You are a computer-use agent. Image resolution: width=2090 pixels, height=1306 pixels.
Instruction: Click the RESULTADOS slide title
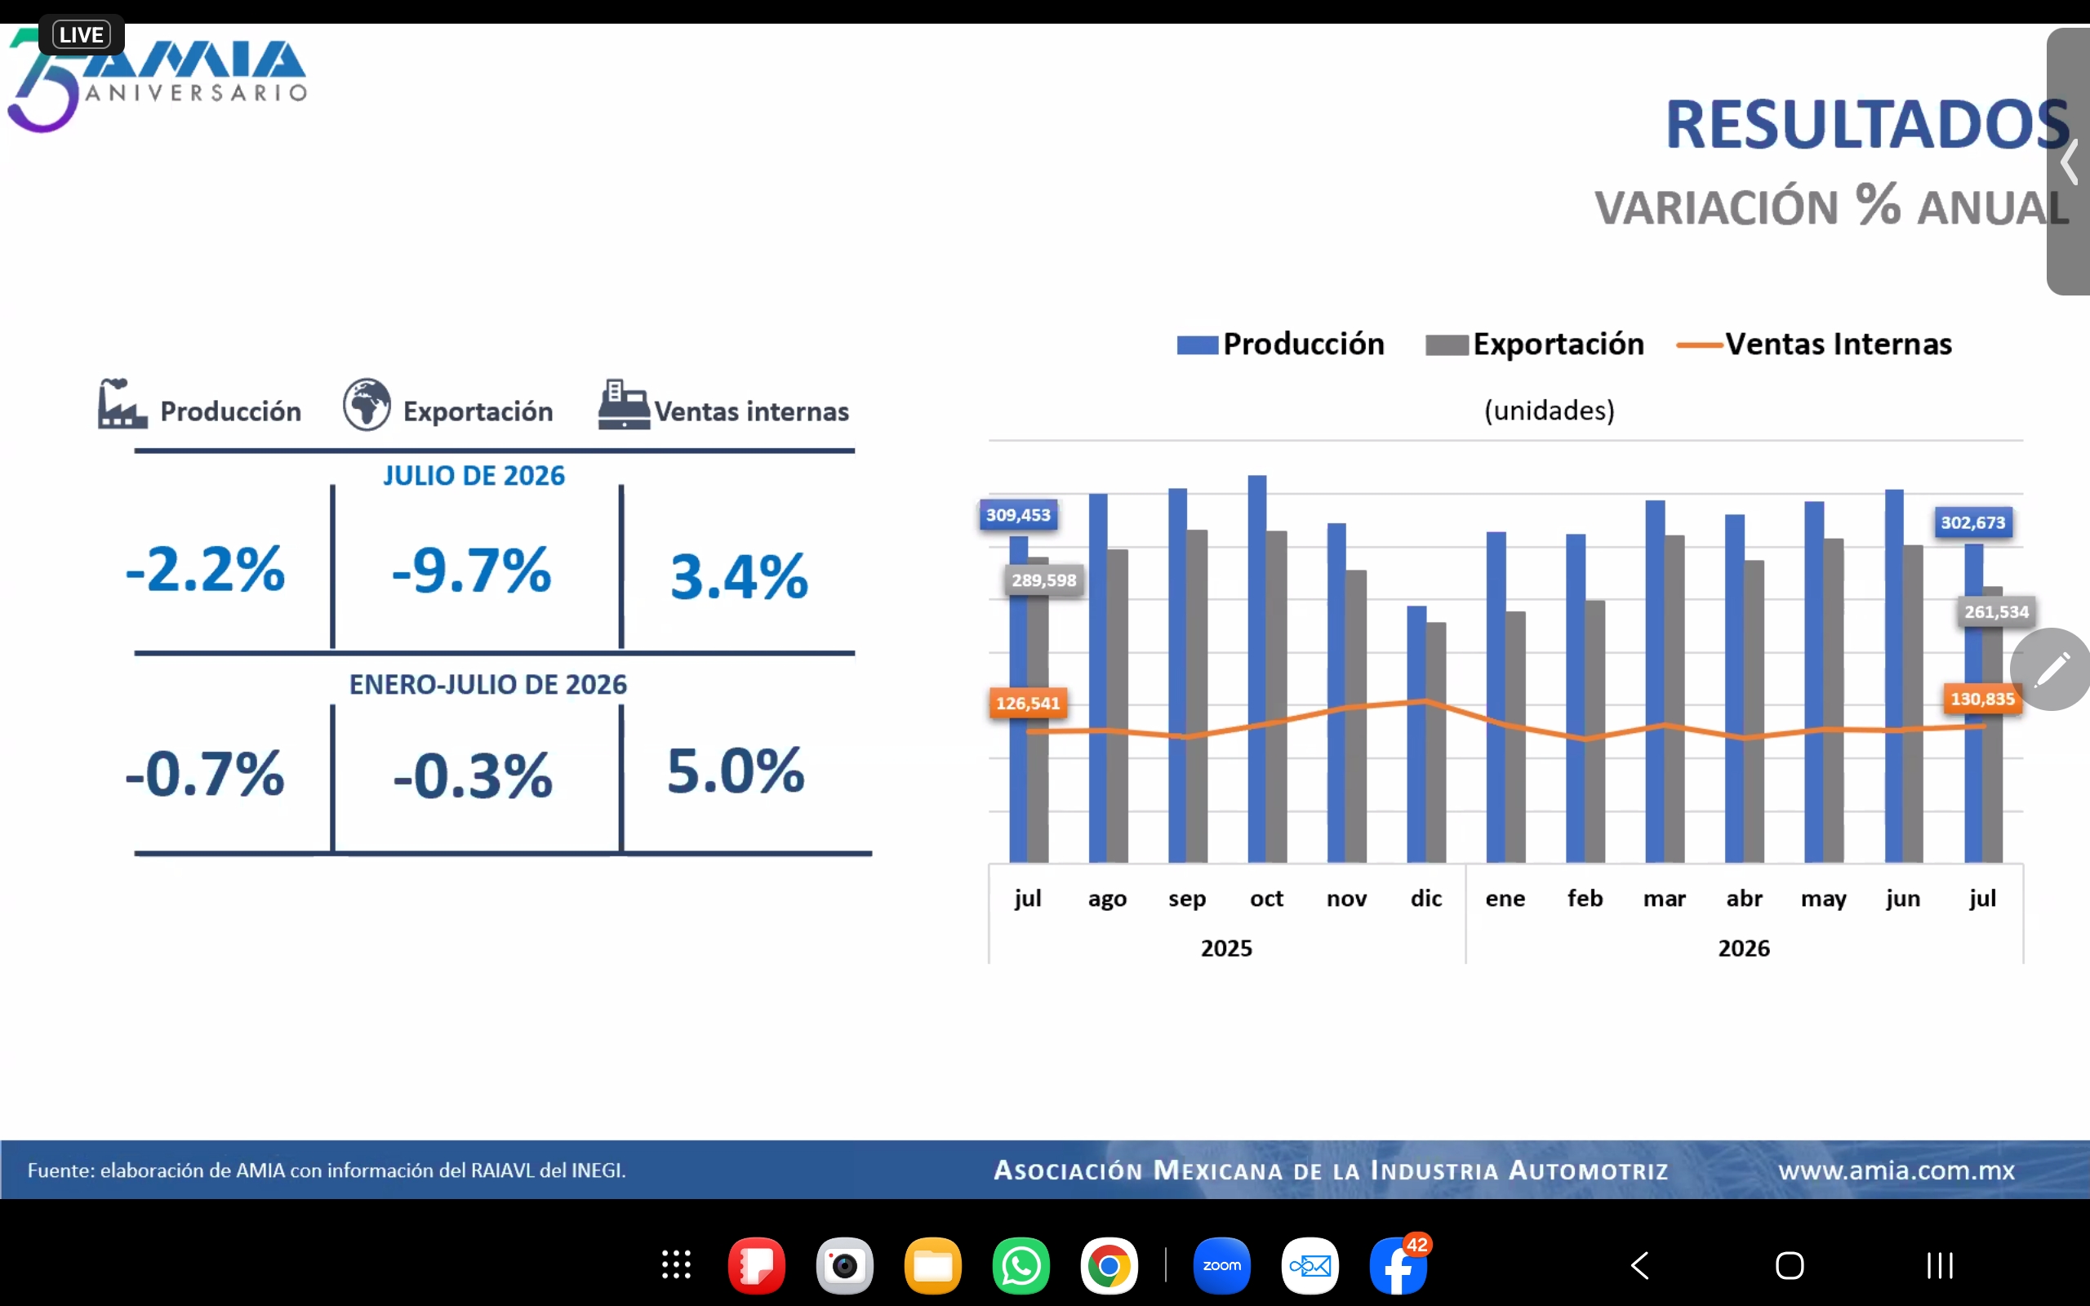[x=1867, y=124]
